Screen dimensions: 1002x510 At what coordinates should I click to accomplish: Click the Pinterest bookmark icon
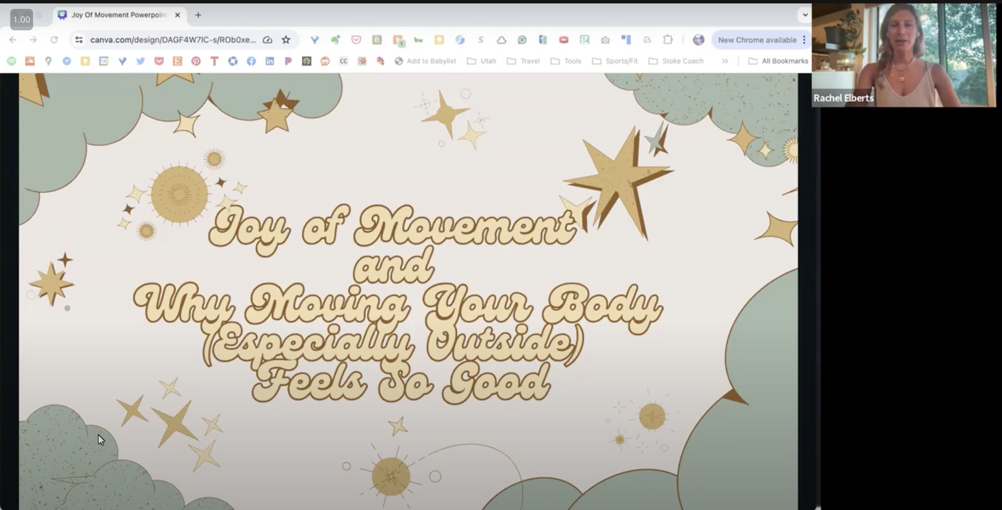pyautogui.click(x=196, y=61)
